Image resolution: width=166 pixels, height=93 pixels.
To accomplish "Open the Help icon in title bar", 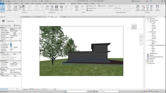I will pyautogui.click(x=151, y=1).
